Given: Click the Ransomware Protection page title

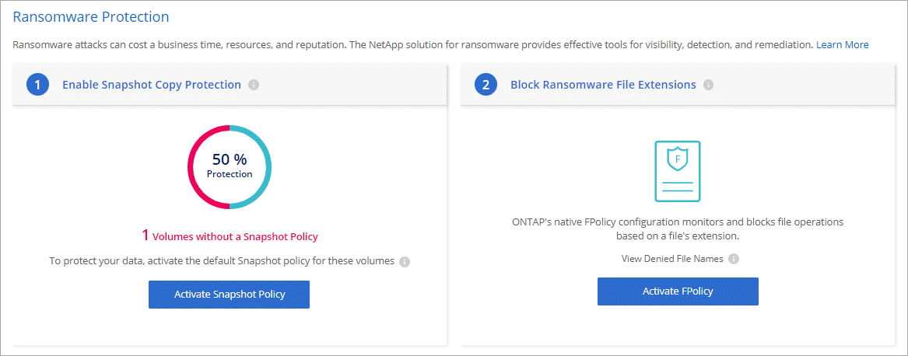Looking at the screenshot, I should tap(91, 16).
